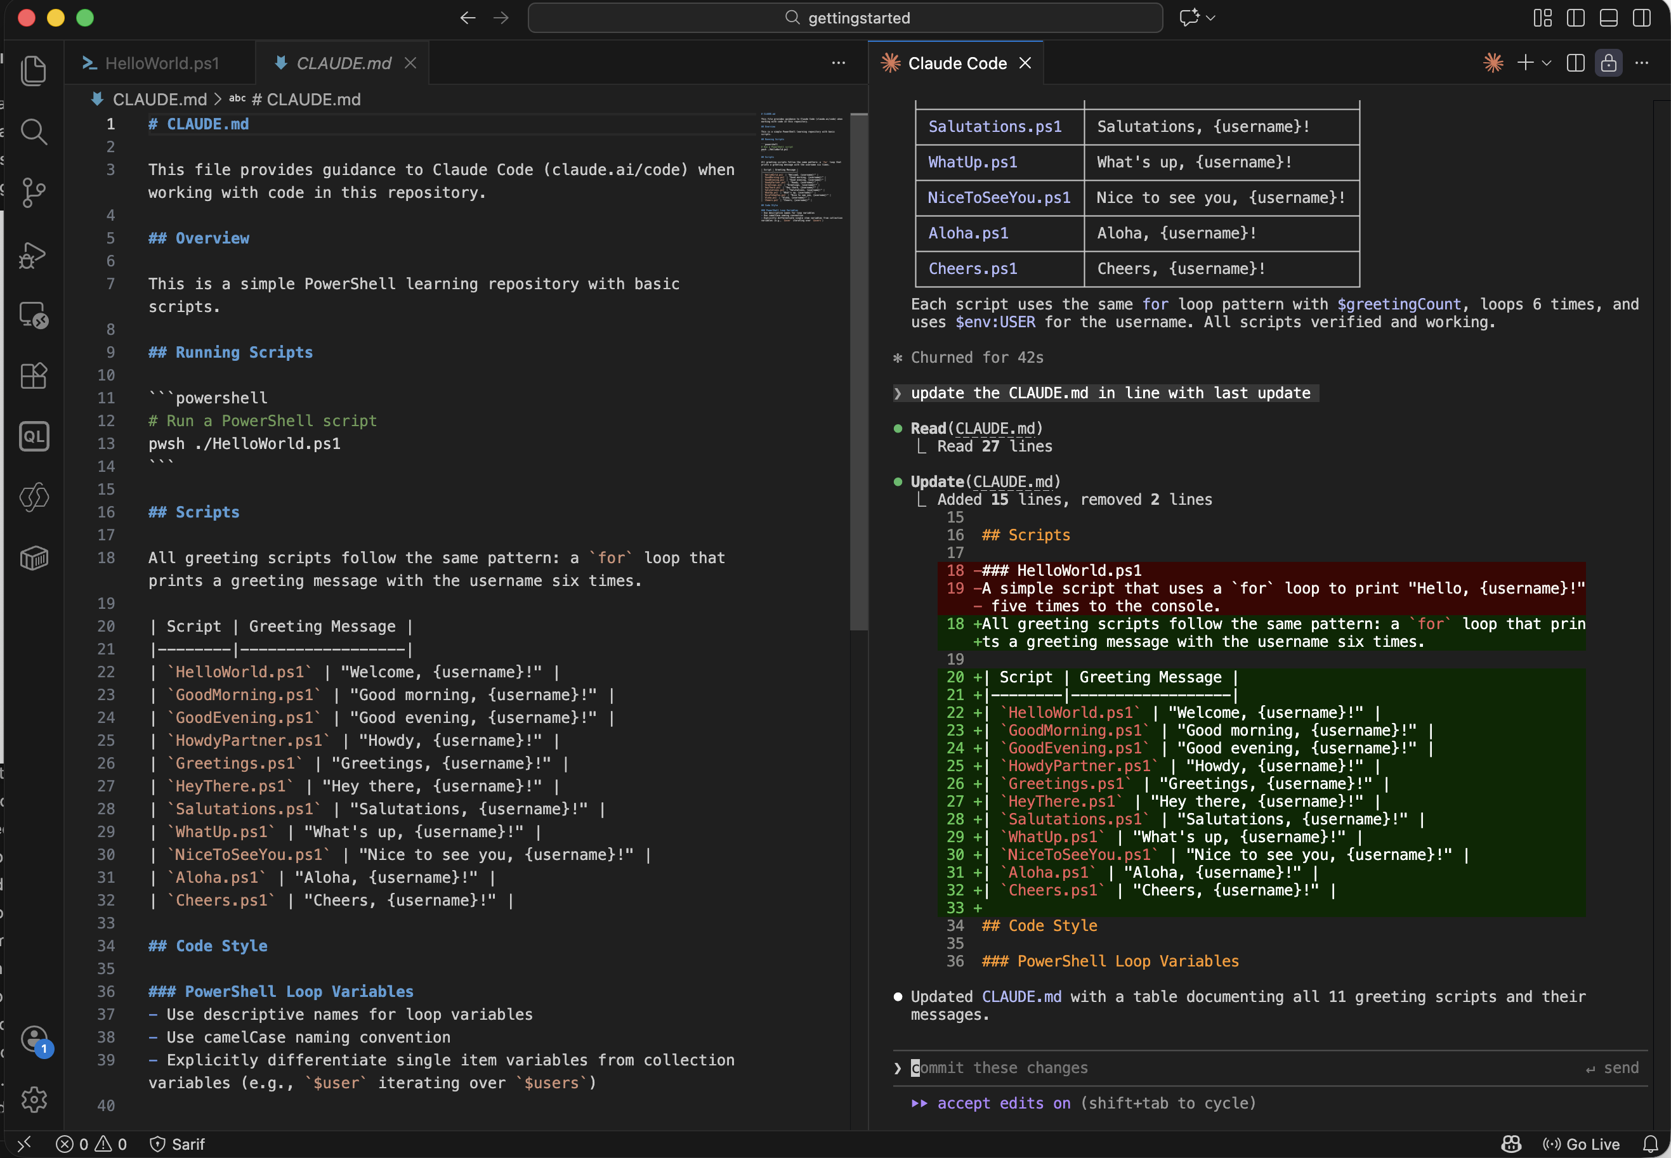Open the Extensions view
1671x1158 pixels.
click(34, 376)
